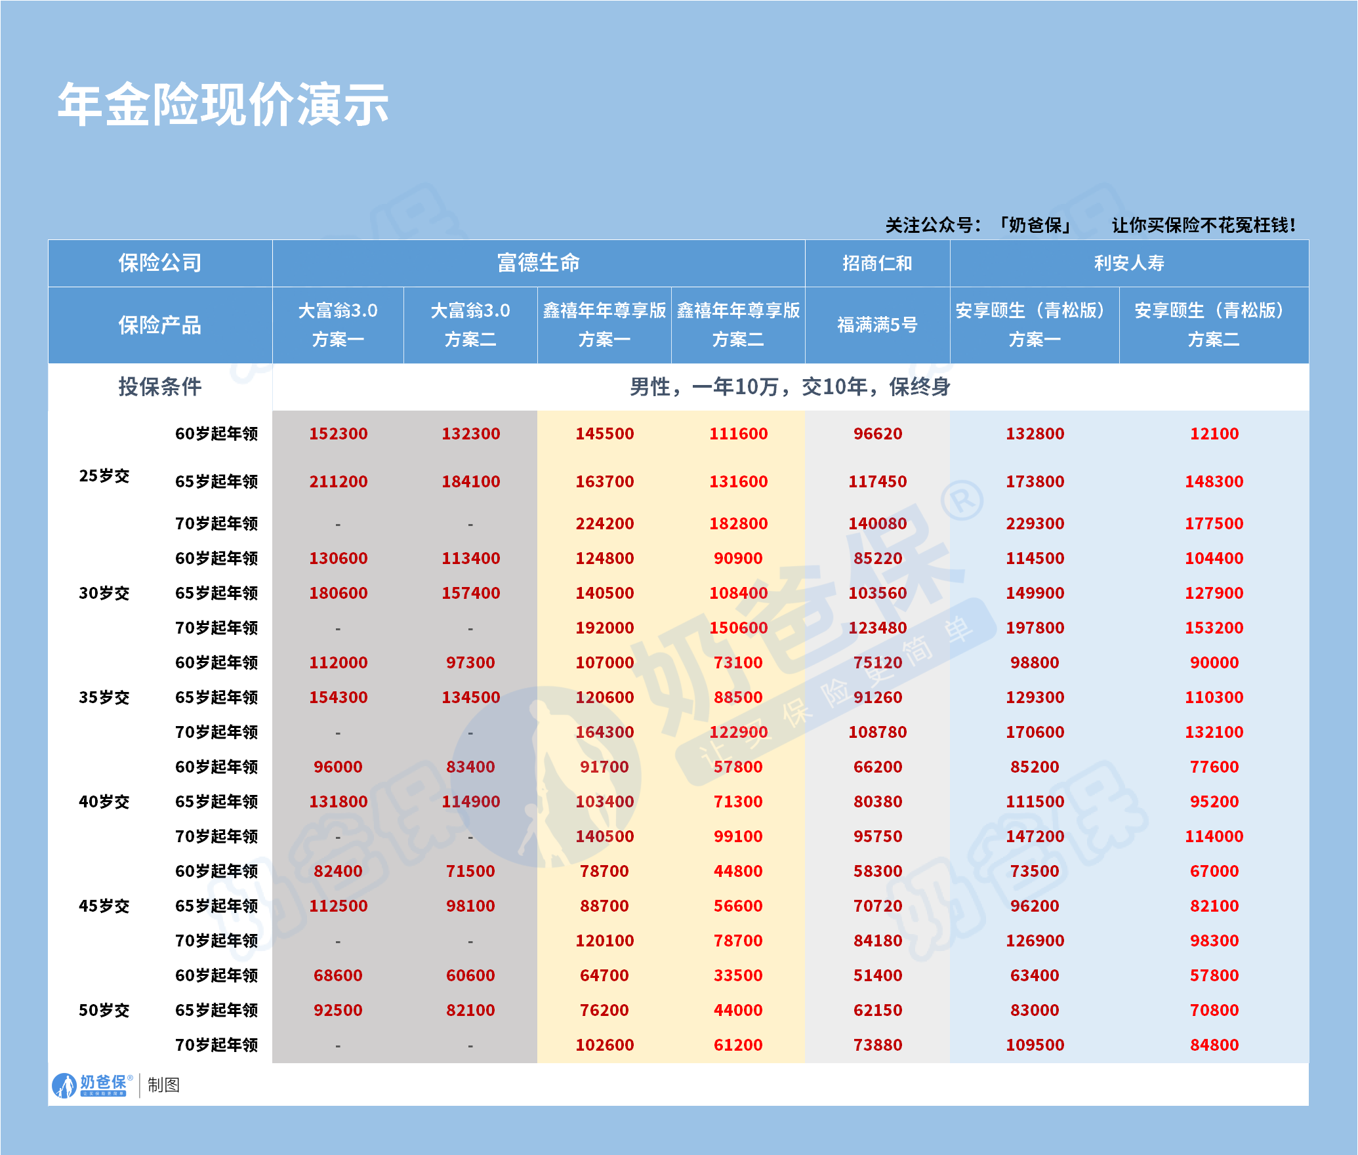Click the value 152300 in first row
Viewport: 1358px width, 1155px height.
point(338,434)
